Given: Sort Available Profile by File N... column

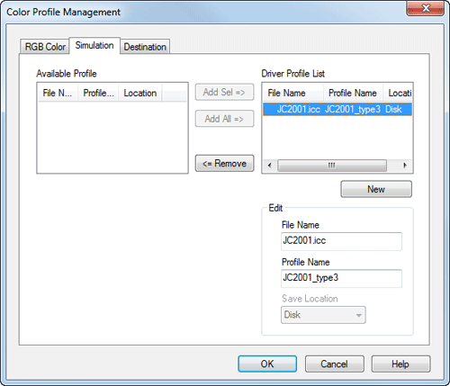Looking at the screenshot, I should click(58, 93).
